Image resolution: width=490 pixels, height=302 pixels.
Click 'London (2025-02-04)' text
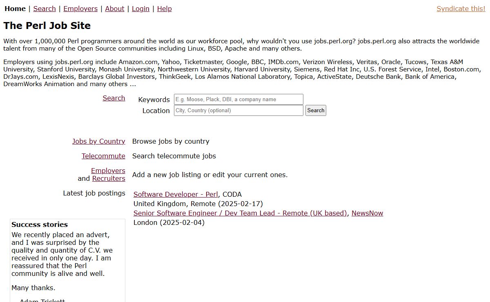[x=169, y=222]
